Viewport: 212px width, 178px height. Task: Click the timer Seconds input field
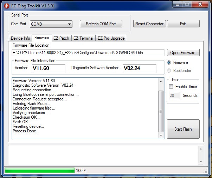[x=174, y=95]
